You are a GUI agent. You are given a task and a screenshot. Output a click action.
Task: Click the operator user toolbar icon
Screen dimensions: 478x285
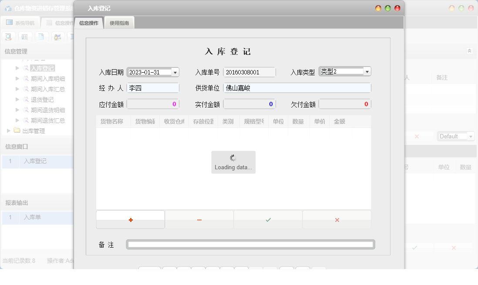tap(57, 37)
